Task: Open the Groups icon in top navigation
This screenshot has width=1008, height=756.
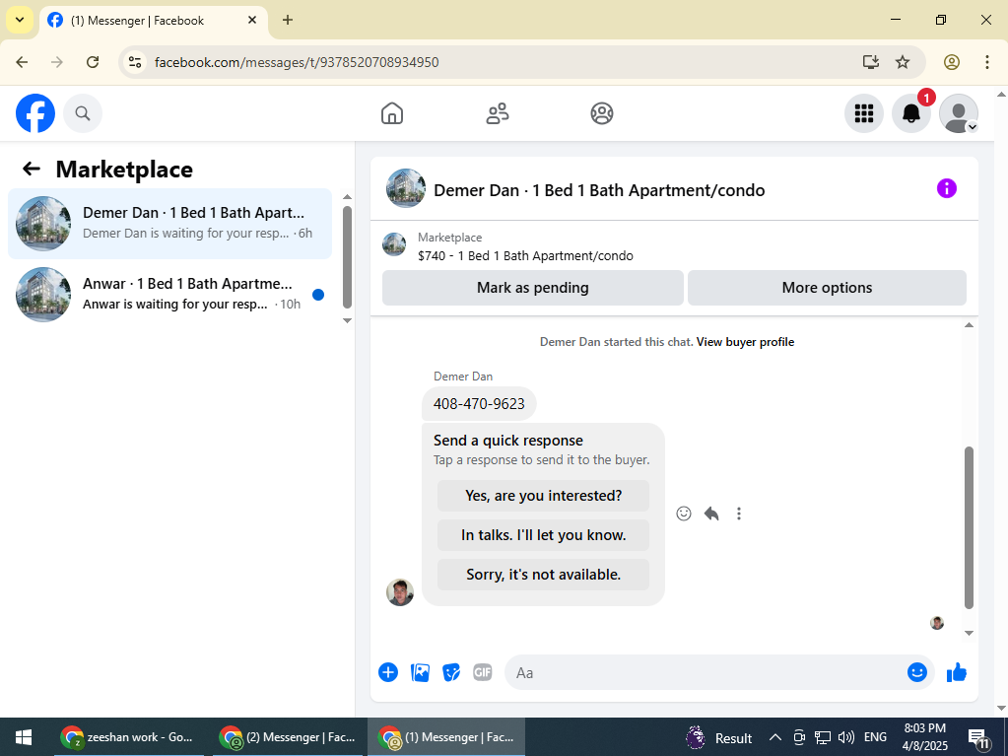Action: point(602,113)
